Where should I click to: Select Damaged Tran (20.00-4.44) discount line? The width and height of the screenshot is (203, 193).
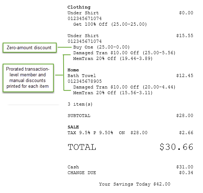[x=124, y=87]
